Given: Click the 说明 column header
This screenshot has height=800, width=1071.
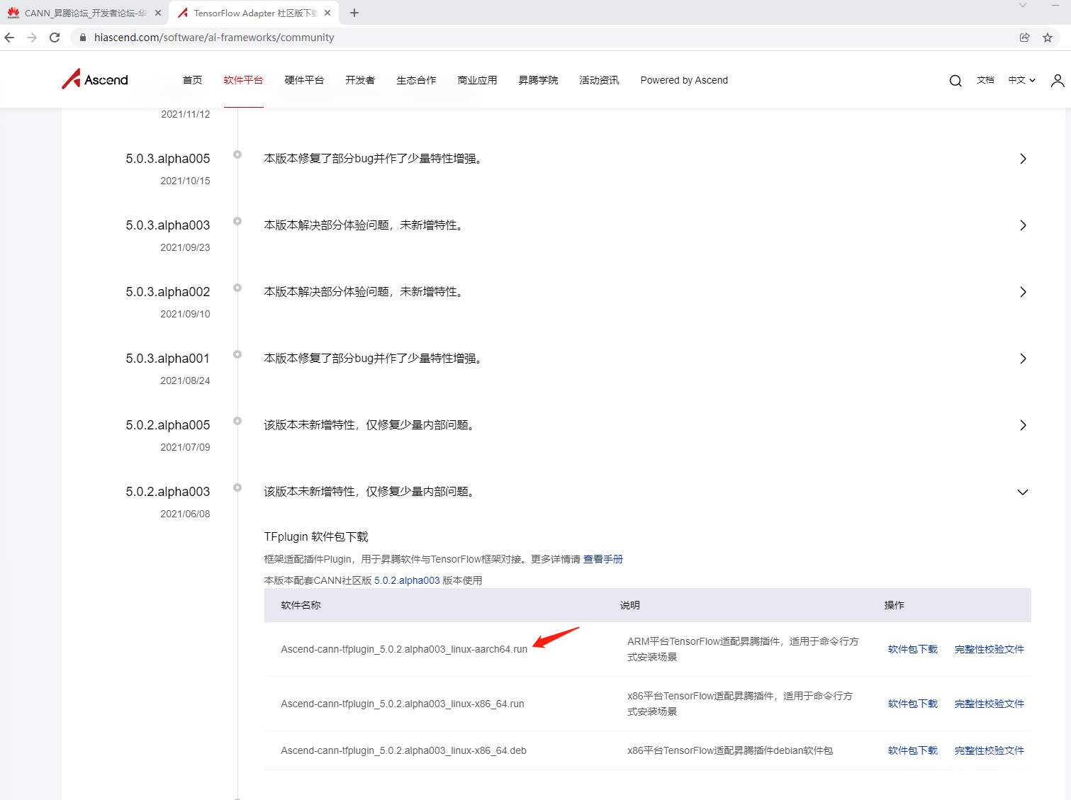Looking at the screenshot, I should (x=630, y=605).
